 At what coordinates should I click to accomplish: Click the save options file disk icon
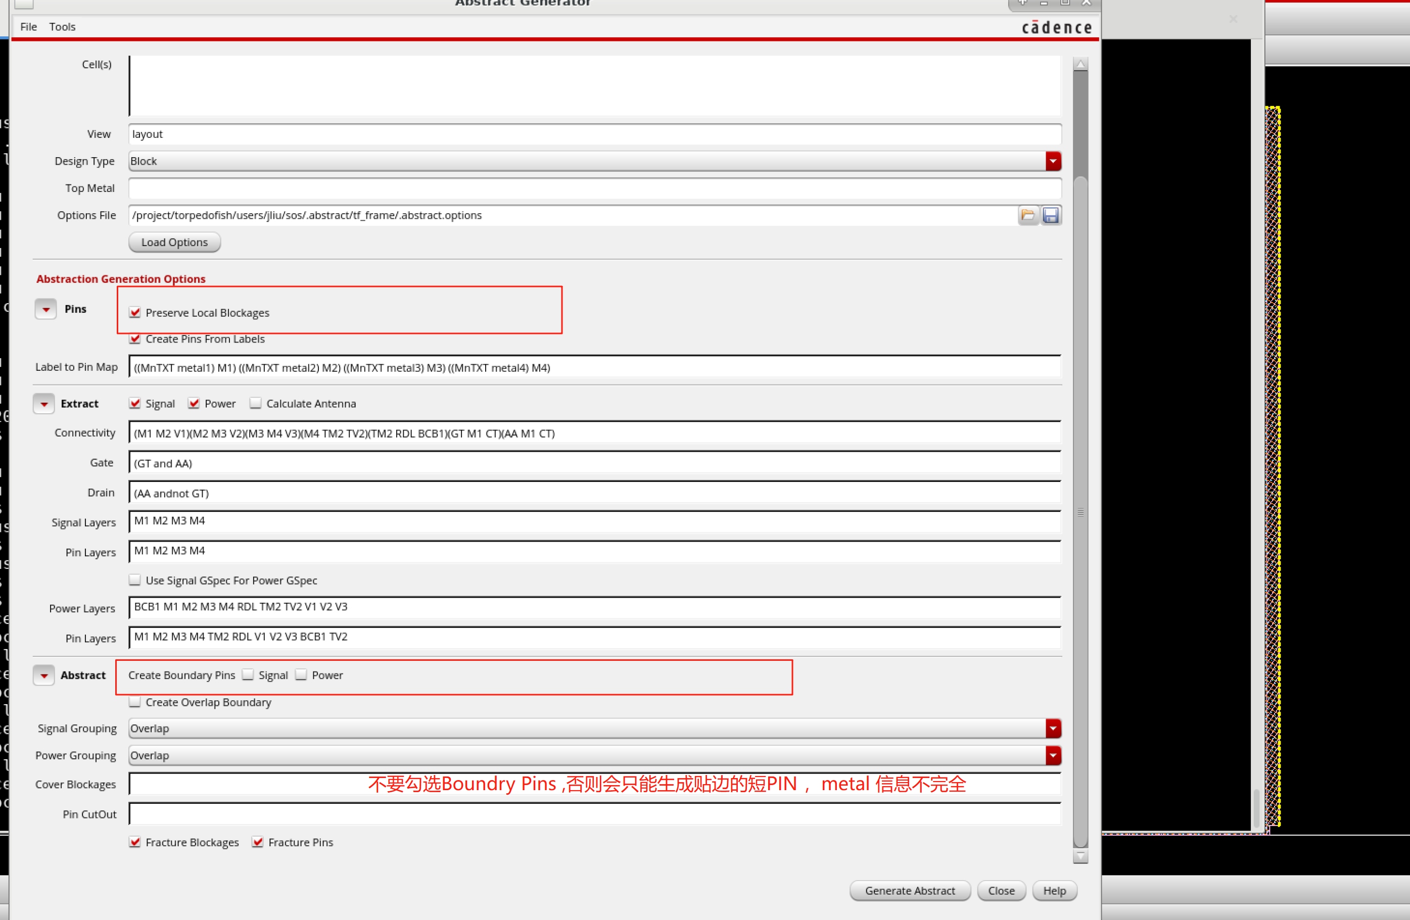(x=1051, y=215)
